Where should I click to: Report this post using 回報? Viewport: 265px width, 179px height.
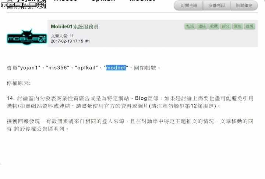click(238, 26)
